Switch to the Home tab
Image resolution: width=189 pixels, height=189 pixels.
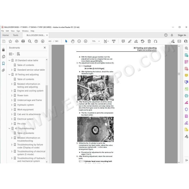[x=6, y=35]
